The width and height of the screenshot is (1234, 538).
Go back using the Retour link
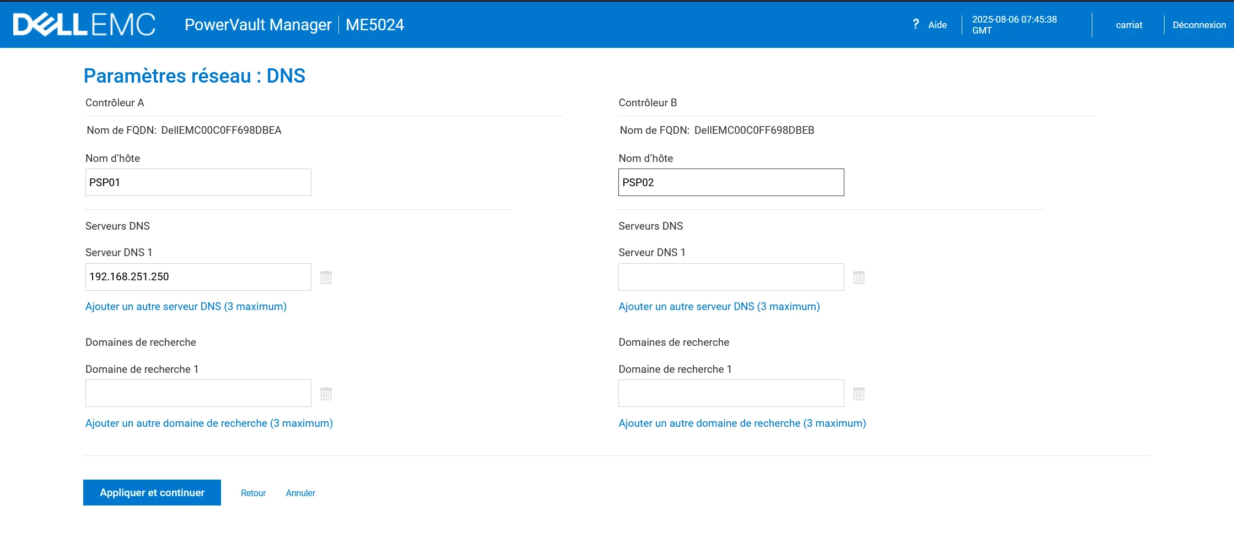[253, 493]
